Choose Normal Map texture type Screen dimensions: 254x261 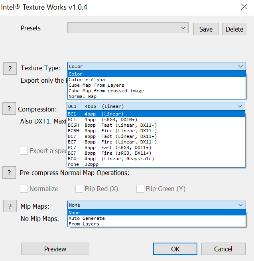click(157, 97)
